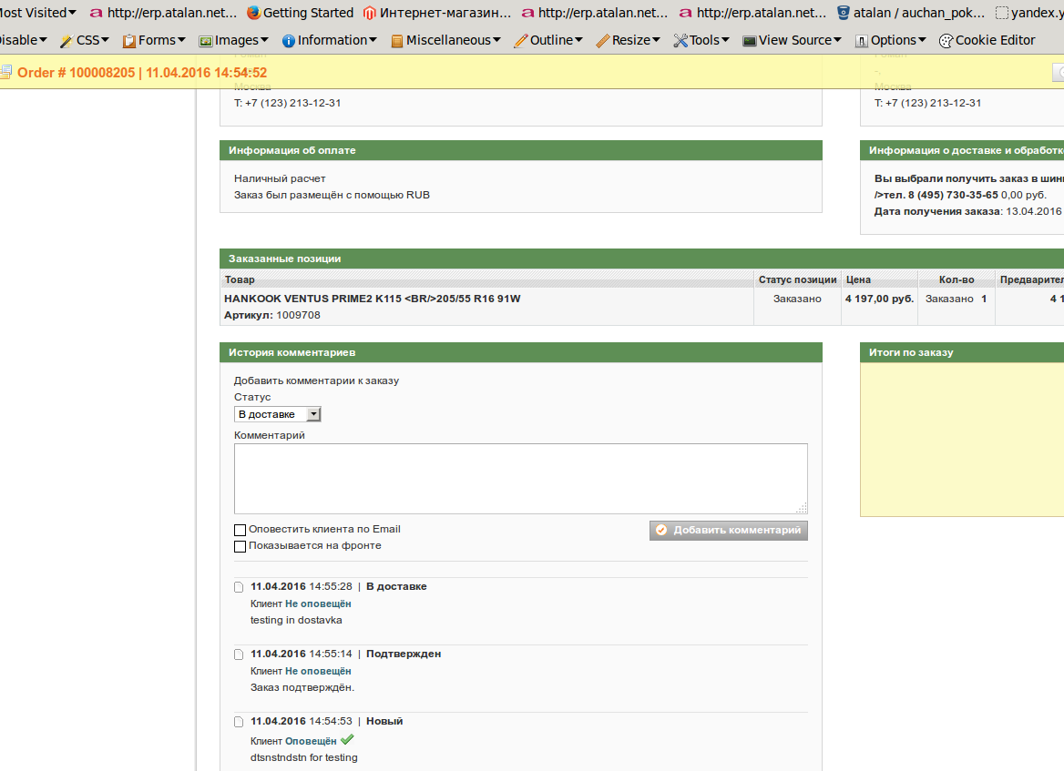
Task: Open the CSS web developer menu
Action: click(x=85, y=41)
